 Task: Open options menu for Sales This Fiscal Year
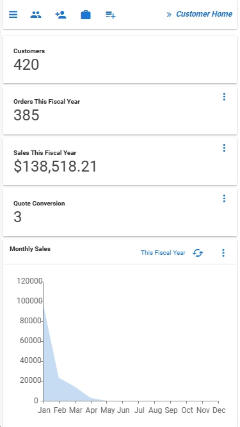click(x=224, y=148)
